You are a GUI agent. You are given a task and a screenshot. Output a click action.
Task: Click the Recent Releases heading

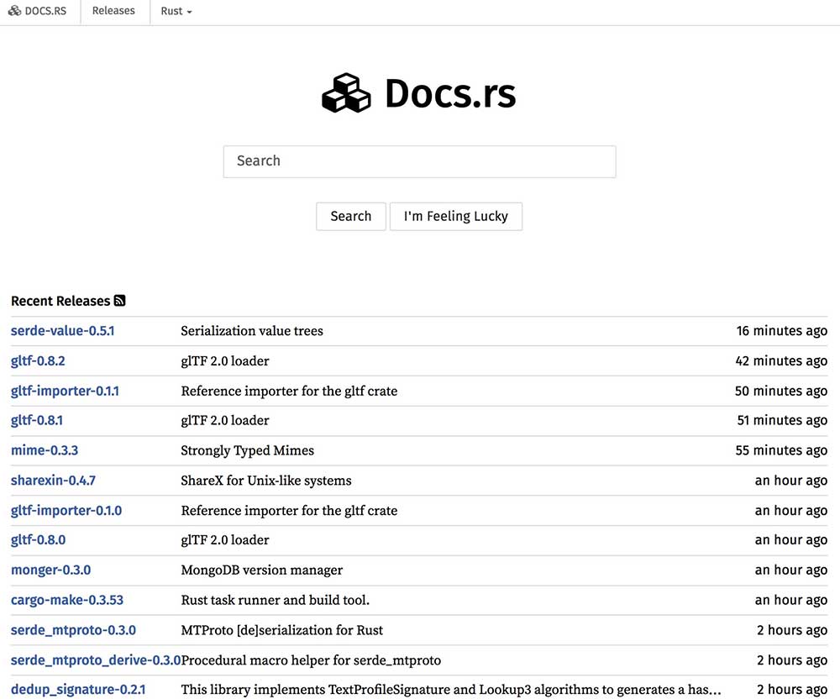(x=60, y=301)
